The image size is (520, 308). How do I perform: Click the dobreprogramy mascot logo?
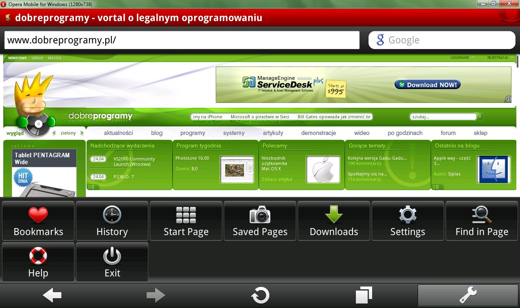tap(35, 105)
